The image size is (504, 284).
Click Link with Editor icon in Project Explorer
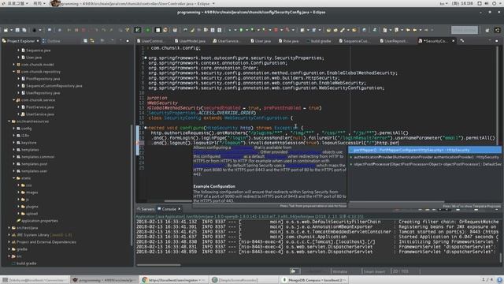(92, 41)
